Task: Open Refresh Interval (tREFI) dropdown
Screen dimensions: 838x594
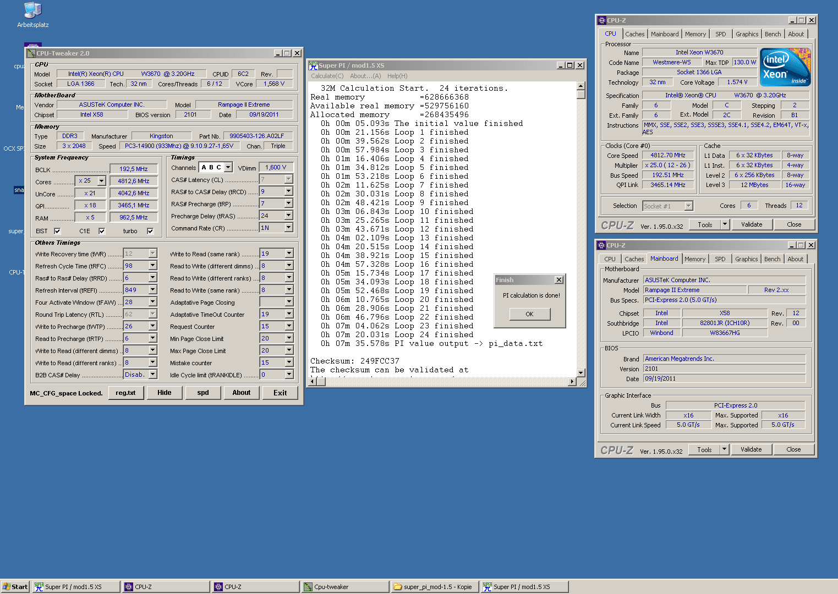Action: (153, 290)
